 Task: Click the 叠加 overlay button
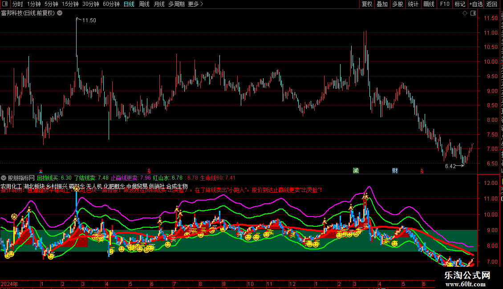pos(382,4)
